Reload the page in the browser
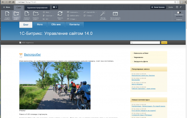The image size is (187, 118). click(10, 2)
